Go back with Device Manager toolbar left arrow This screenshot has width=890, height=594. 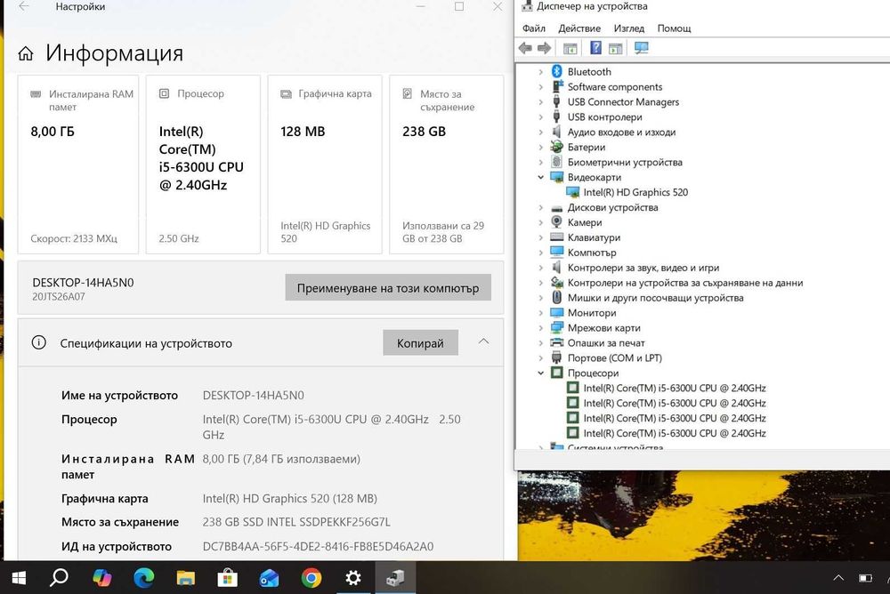pyautogui.click(x=525, y=48)
